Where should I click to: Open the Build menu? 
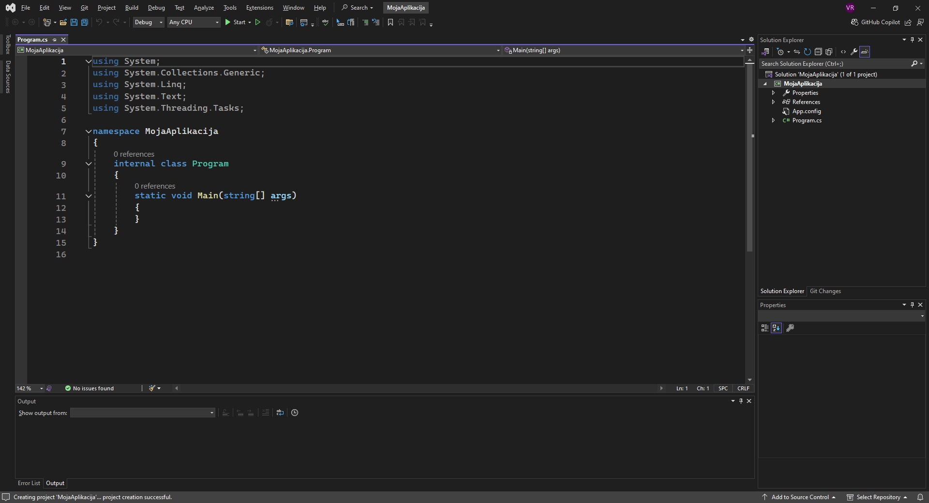pyautogui.click(x=132, y=8)
